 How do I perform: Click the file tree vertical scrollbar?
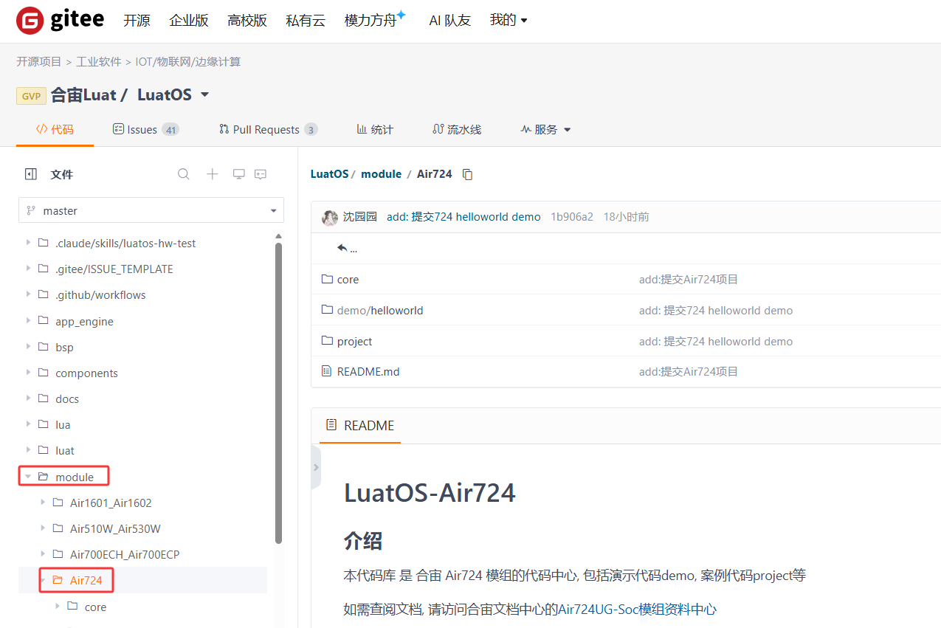pyautogui.click(x=278, y=393)
